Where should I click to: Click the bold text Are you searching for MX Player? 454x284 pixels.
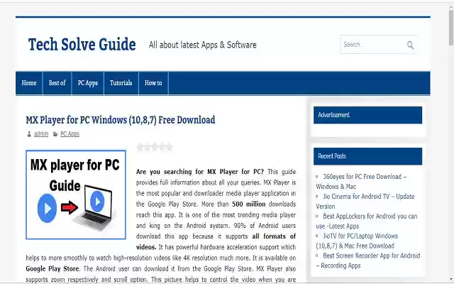[200, 172]
